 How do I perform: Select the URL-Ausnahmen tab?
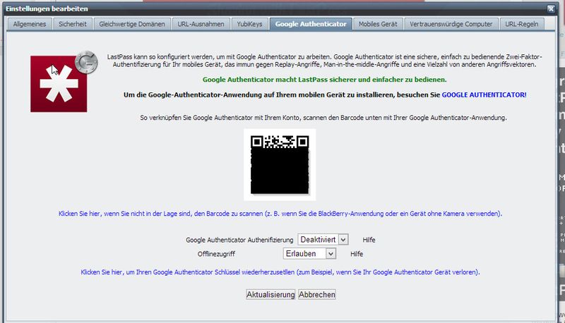coord(201,24)
